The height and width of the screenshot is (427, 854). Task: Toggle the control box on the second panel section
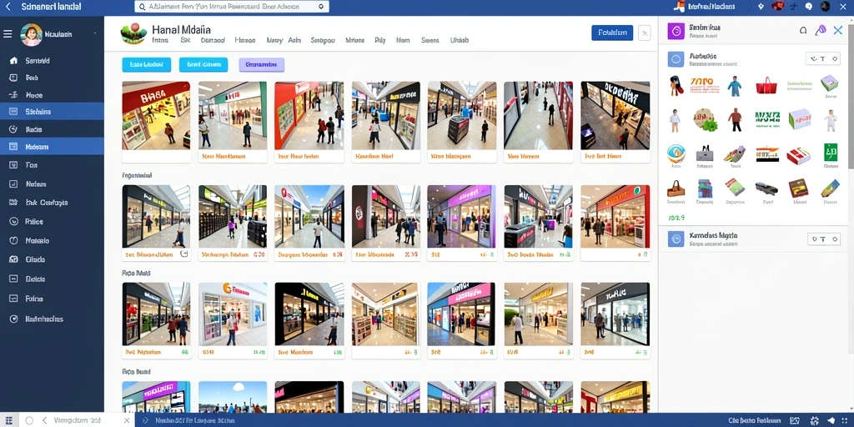(x=823, y=239)
